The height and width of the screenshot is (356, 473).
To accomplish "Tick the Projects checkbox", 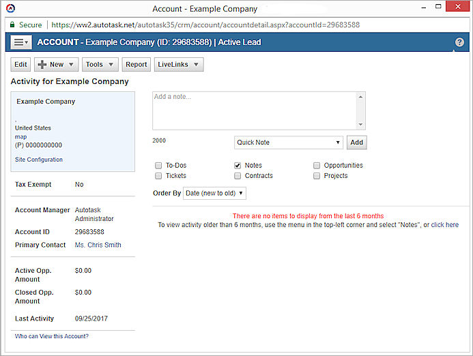I will click(317, 176).
